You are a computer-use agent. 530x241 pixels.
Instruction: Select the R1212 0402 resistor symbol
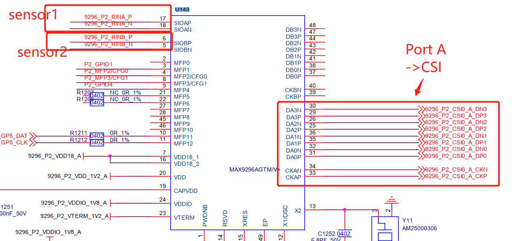coord(97,143)
